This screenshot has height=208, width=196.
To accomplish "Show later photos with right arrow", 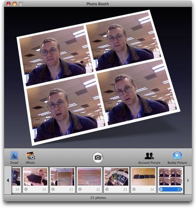I will pos(188,180).
